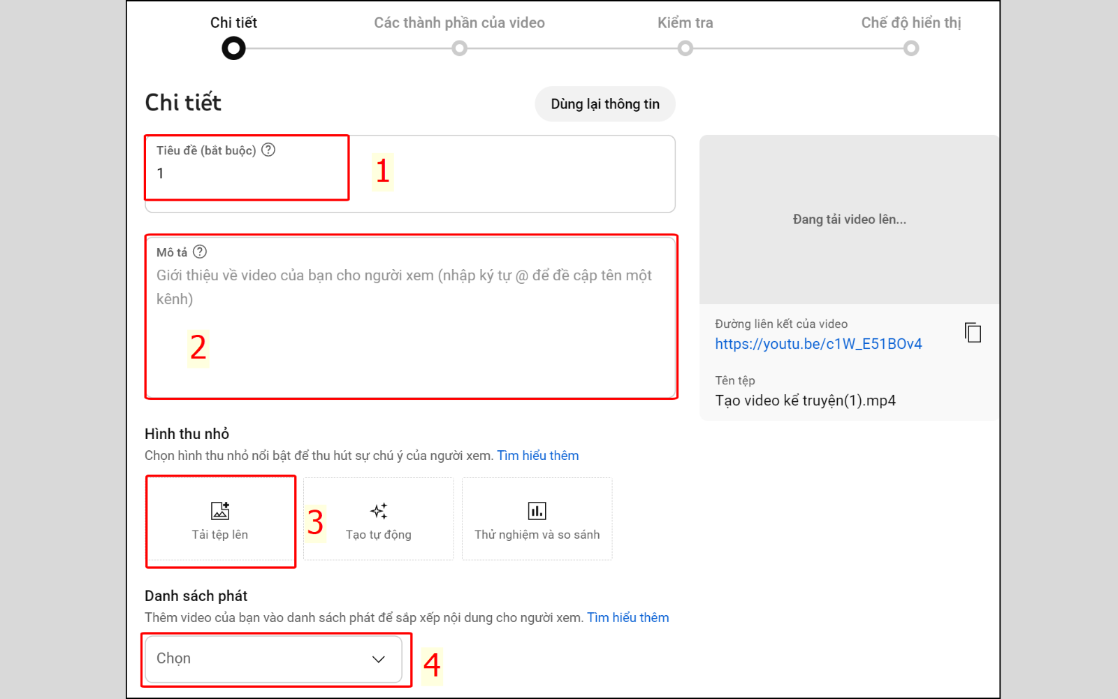Click the help icon next to Tiêu đề
Screen dimensions: 1118x699
click(268, 150)
